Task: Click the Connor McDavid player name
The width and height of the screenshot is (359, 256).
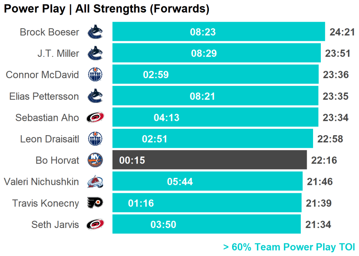Action: pyautogui.click(x=42, y=75)
